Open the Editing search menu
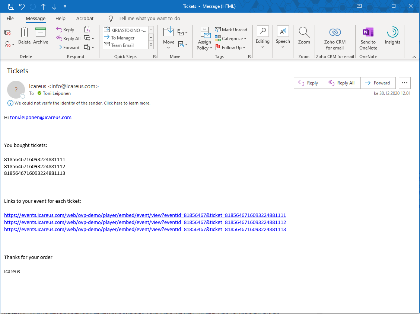Screen dimensions: 420x314 [262, 38]
